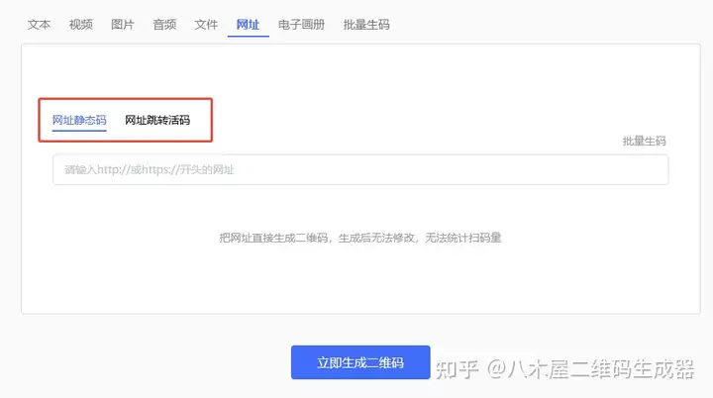Viewport: 713px width, 398px height.
Task: Open the 批量生码 tab in top navigation
Action: 366,25
